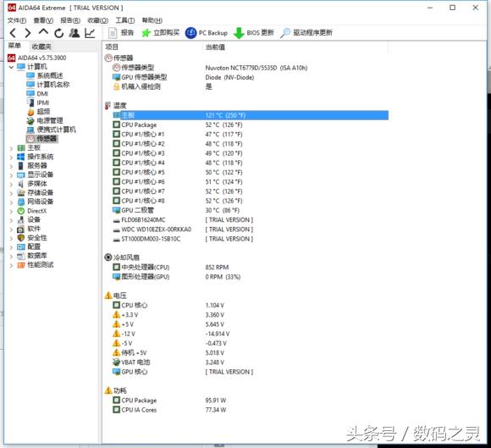Expand the 主板 tree node
The height and width of the screenshot is (448, 491).
coord(11,148)
